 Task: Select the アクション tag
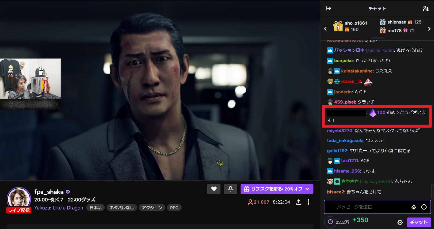(152, 208)
